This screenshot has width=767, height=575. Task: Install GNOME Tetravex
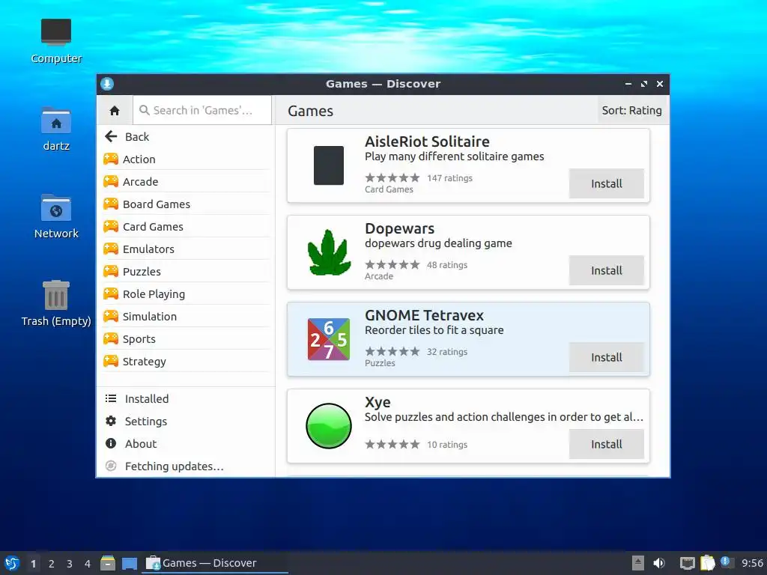point(606,357)
